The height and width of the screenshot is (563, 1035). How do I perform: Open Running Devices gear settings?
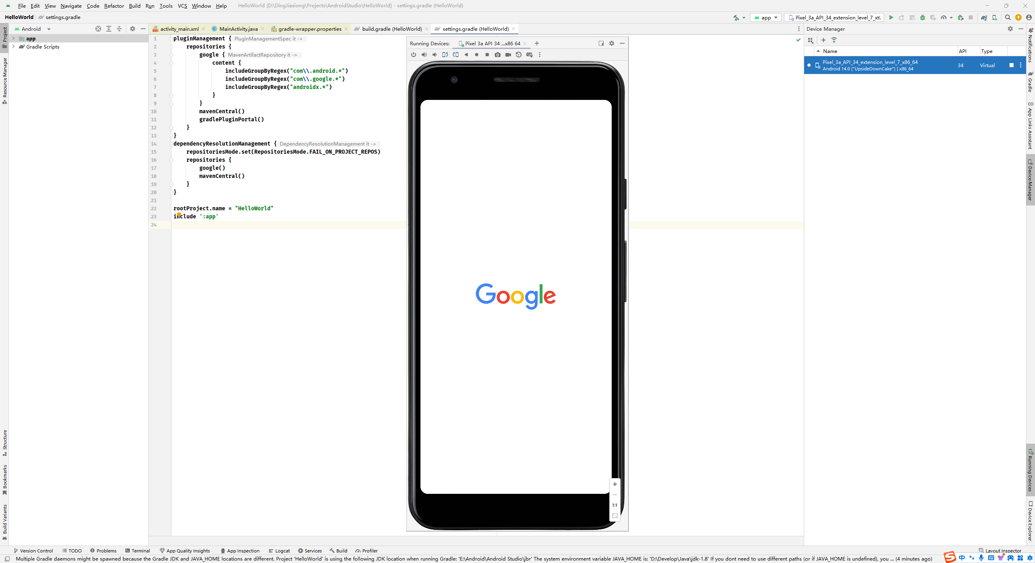click(612, 43)
